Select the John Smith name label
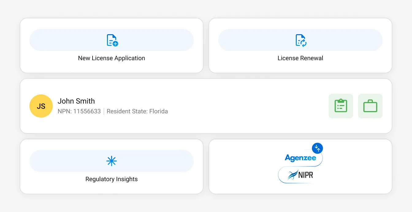The height and width of the screenshot is (212, 412). point(76,101)
